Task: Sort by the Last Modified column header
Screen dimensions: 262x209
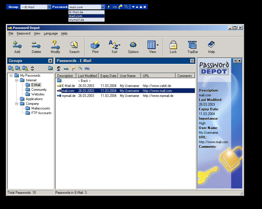Action: [88, 76]
